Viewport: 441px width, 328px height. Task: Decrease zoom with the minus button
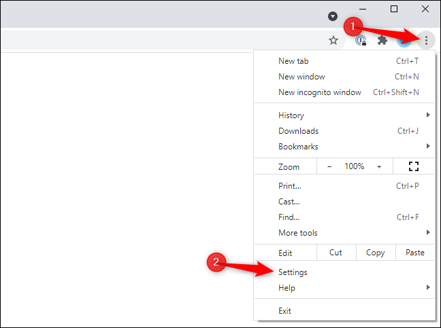click(329, 166)
